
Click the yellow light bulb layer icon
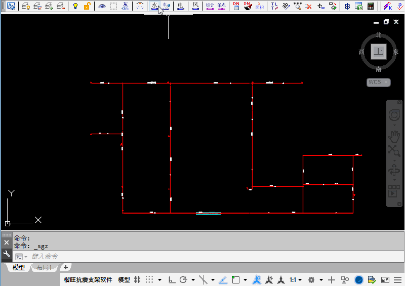[75, 6]
